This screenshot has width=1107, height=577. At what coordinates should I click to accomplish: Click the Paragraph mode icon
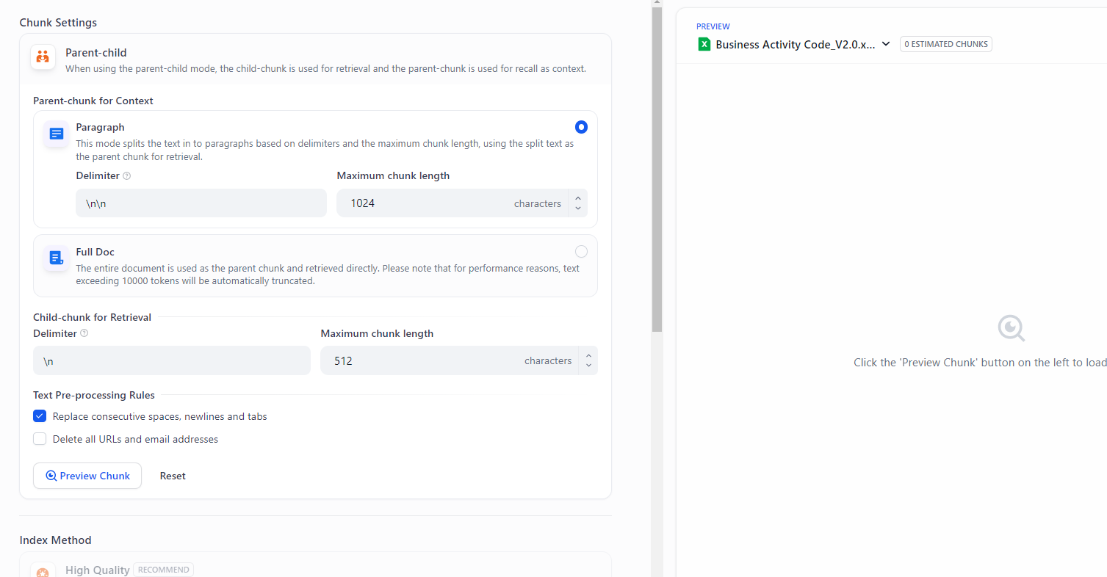coord(57,134)
